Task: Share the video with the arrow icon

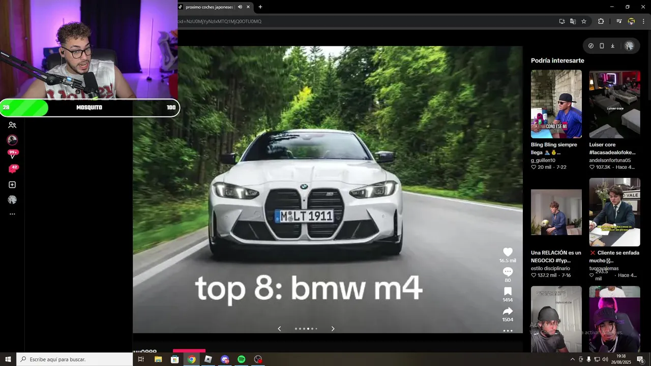Action: coord(508,311)
